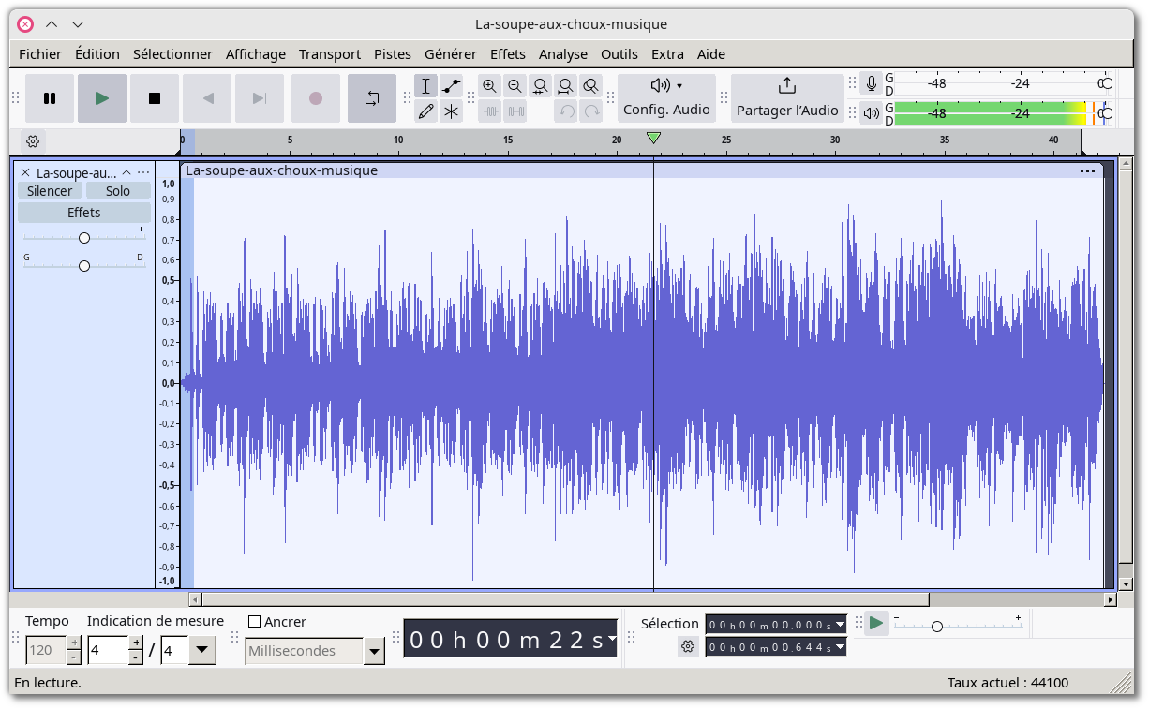The height and width of the screenshot is (709, 1149).
Task: Open the Transport menu
Action: (330, 53)
